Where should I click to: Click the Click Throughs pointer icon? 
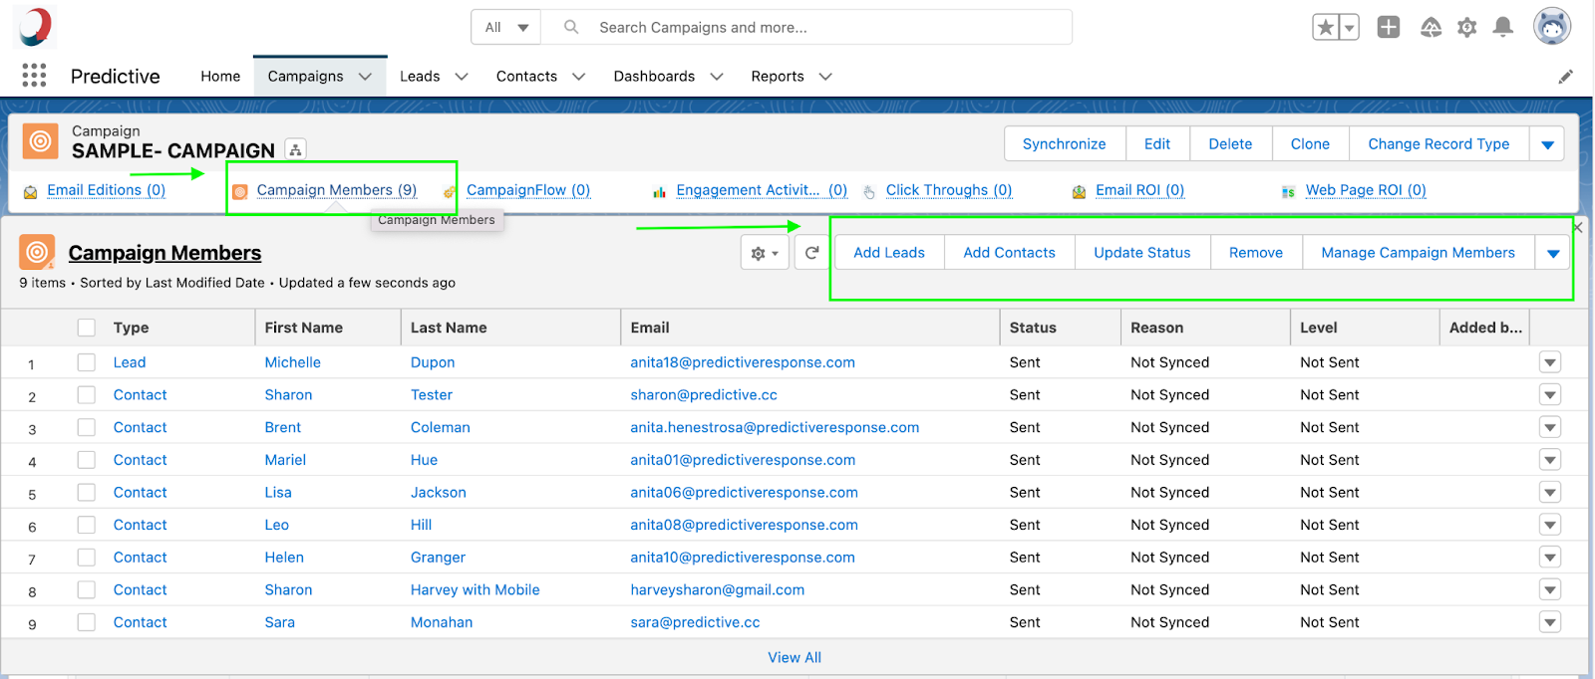(869, 192)
